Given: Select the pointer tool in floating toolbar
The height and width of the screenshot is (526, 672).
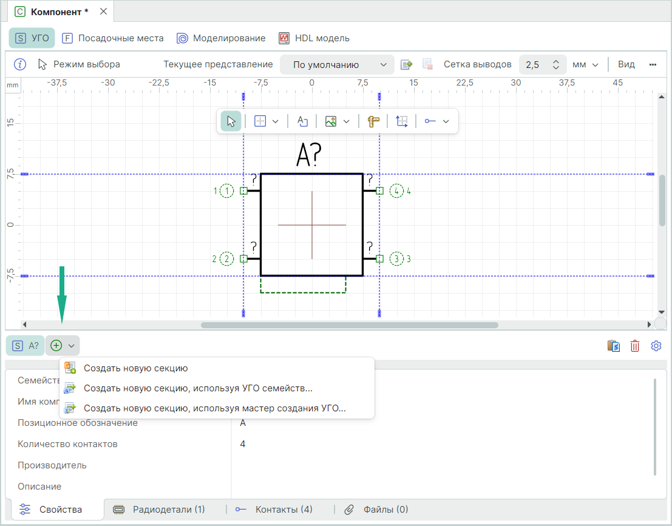Looking at the screenshot, I should pyautogui.click(x=231, y=121).
